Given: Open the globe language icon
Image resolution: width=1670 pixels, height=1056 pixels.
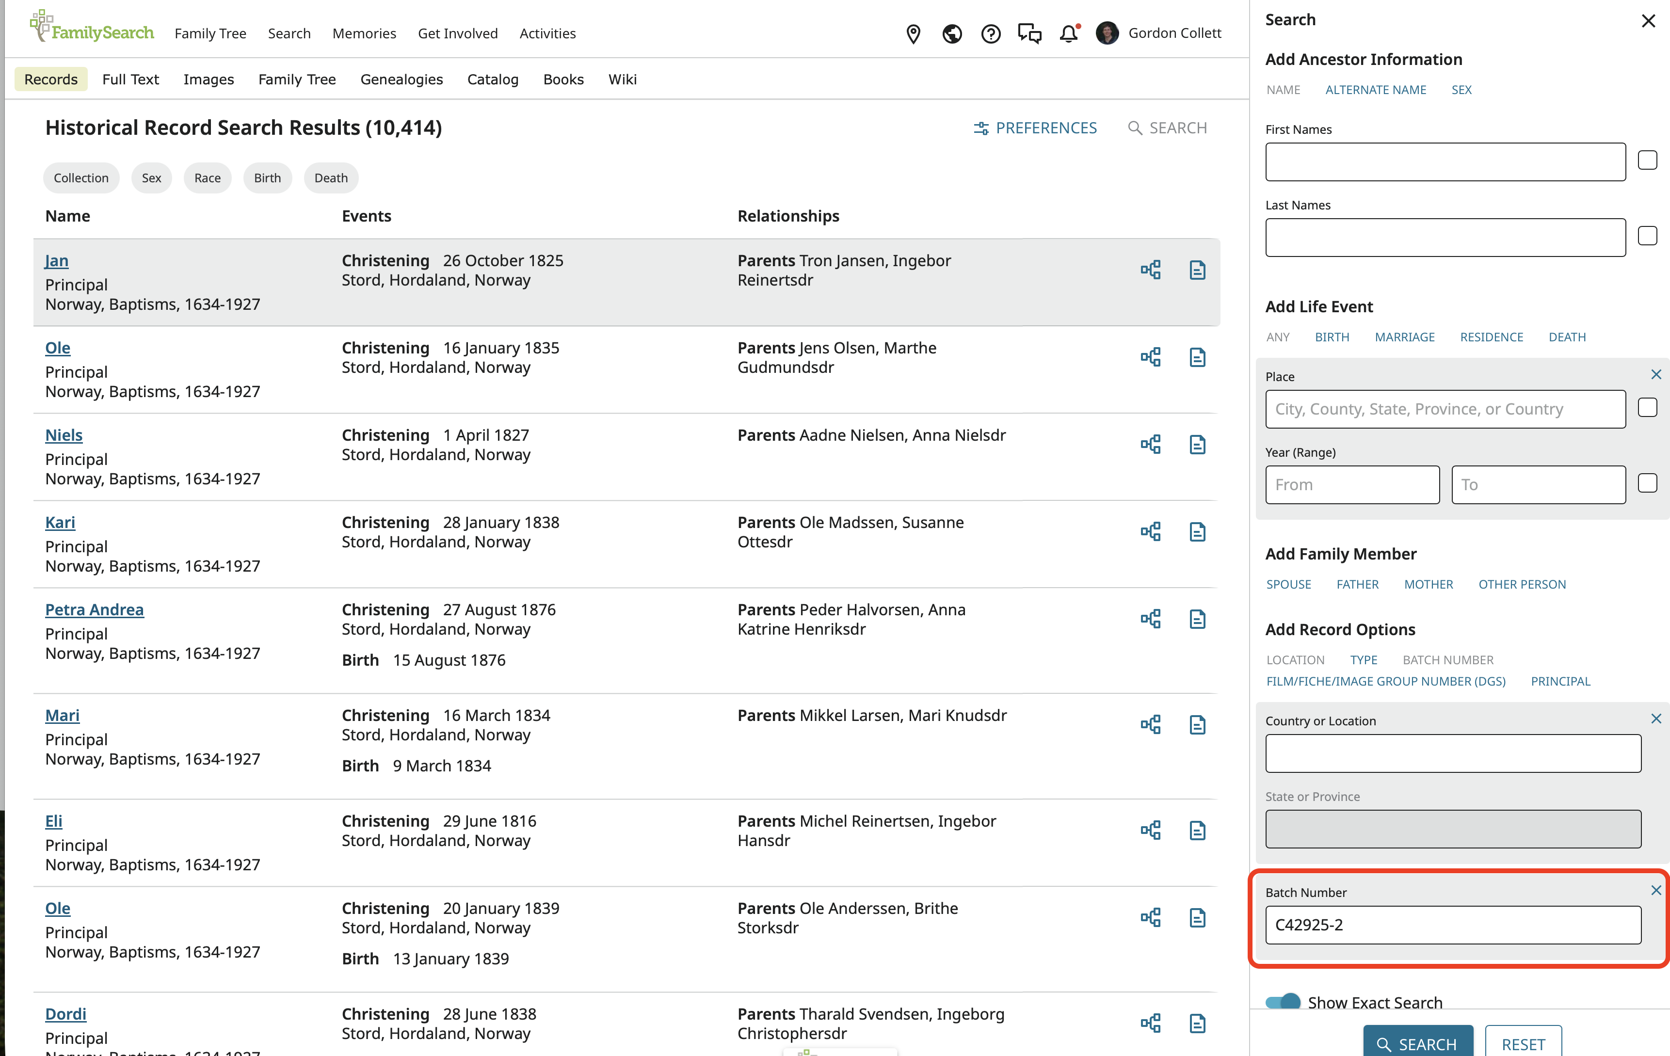Looking at the screenshot, I should click(951, 33).
